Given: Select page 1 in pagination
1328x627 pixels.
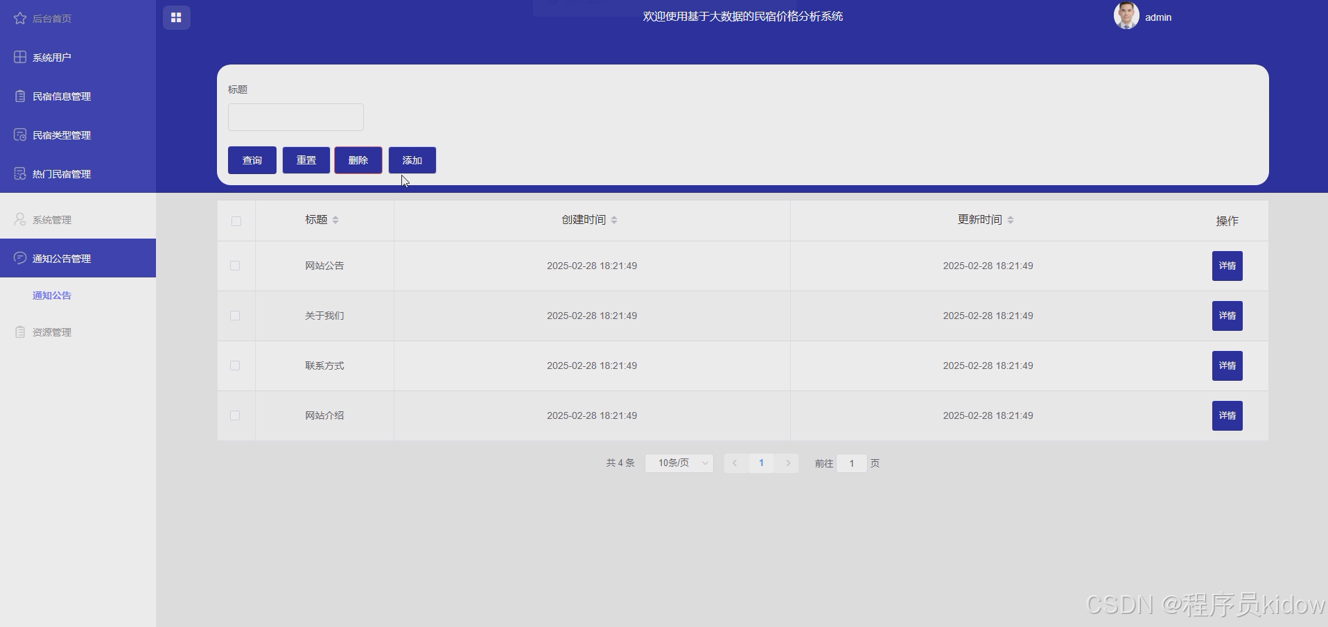Looking at the screenshot, I should coord(761,463).
